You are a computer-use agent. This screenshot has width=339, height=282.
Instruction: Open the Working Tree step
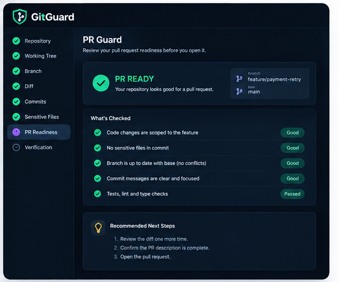coord(39,56)
